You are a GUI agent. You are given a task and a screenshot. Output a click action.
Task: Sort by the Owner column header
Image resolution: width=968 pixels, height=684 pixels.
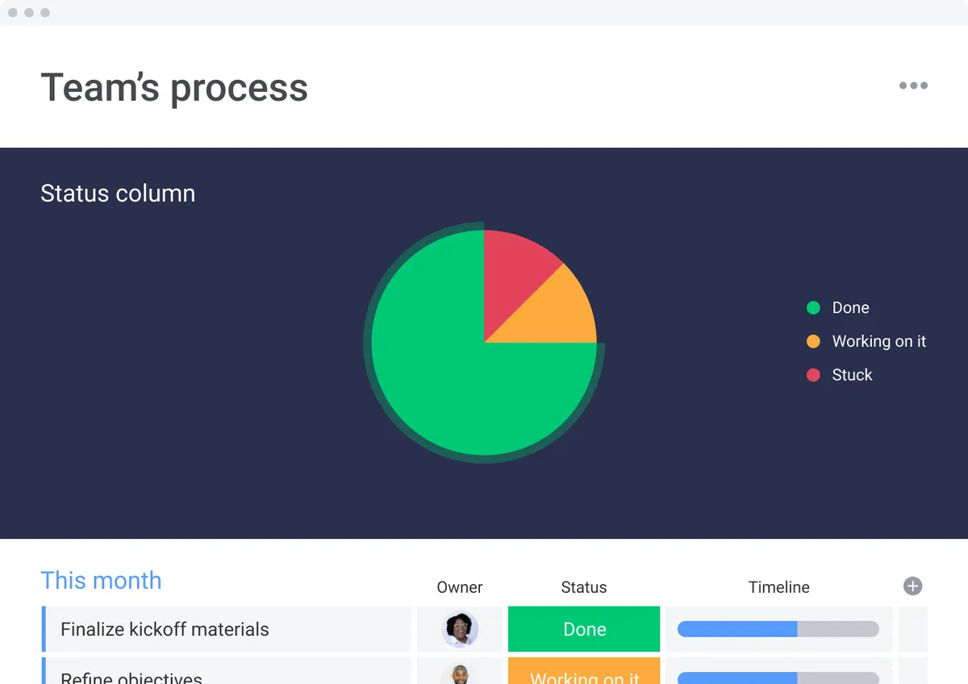(x=460, y=587)
